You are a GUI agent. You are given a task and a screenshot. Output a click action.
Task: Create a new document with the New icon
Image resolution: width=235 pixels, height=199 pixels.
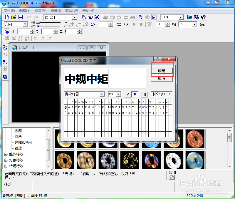tap(7, 17)
